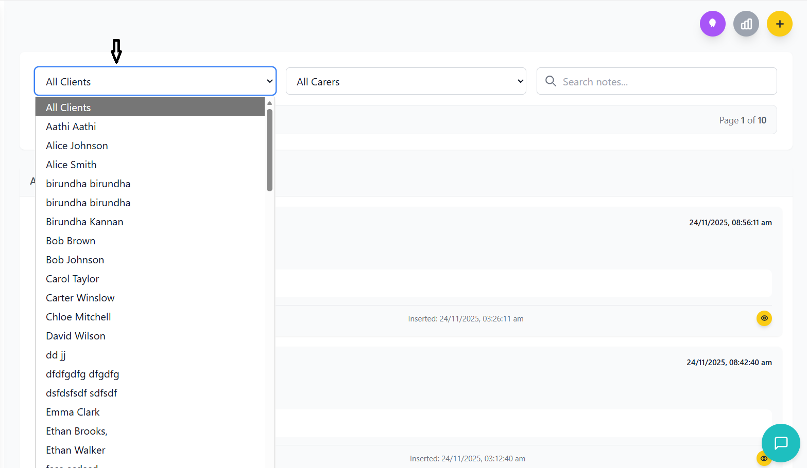Screen dimensions: 807x468
Task: Click the dropdown list scrollbar thumb
Action: 269,149
